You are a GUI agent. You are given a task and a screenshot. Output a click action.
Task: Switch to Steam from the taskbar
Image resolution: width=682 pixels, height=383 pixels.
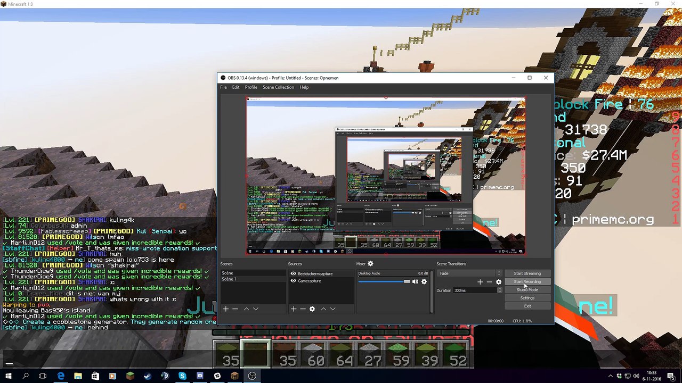[x=148, y=376]
